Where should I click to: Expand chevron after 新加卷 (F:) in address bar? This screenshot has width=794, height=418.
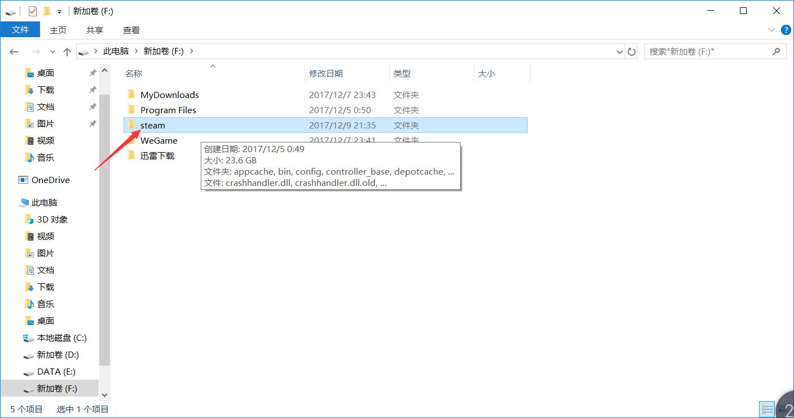192,51
